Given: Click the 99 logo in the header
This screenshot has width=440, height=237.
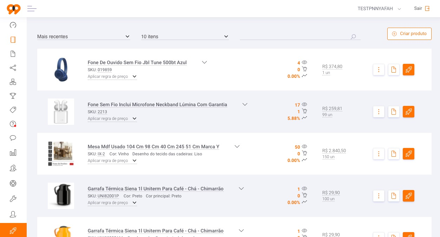Looking at the screenshot, I should [x=14, y=9].
